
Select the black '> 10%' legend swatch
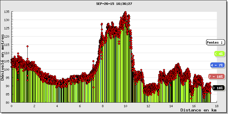pos(218,88)
